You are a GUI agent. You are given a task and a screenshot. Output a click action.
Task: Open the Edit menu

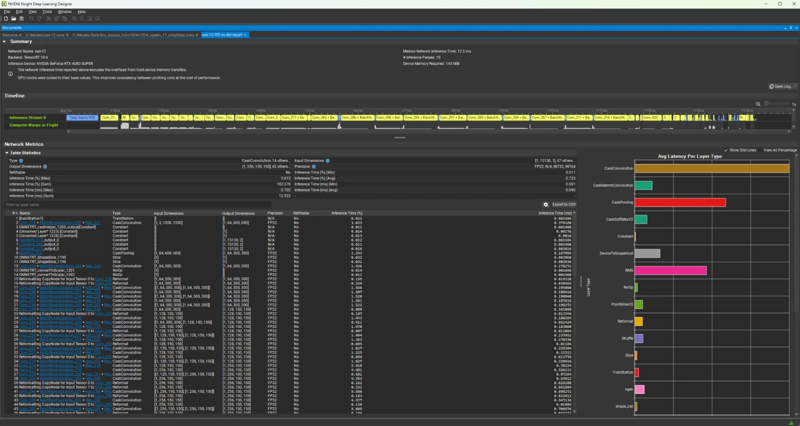coord(19,12)
